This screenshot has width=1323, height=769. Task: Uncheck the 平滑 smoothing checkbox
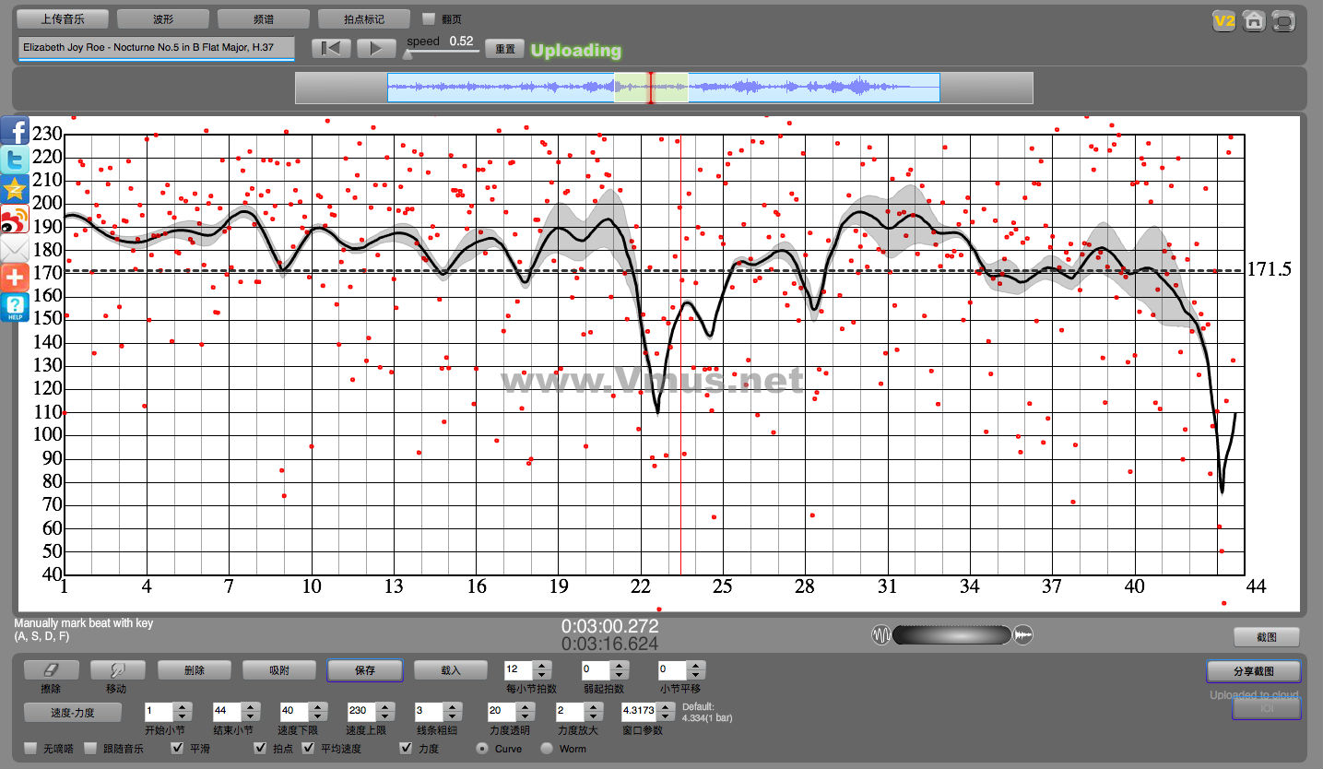pyautogui.click(x=178, y=748)
